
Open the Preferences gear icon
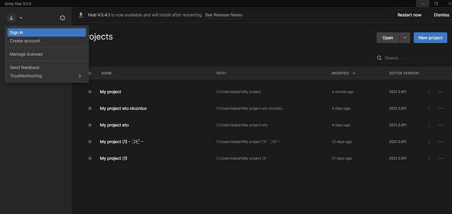coord(62,18)
